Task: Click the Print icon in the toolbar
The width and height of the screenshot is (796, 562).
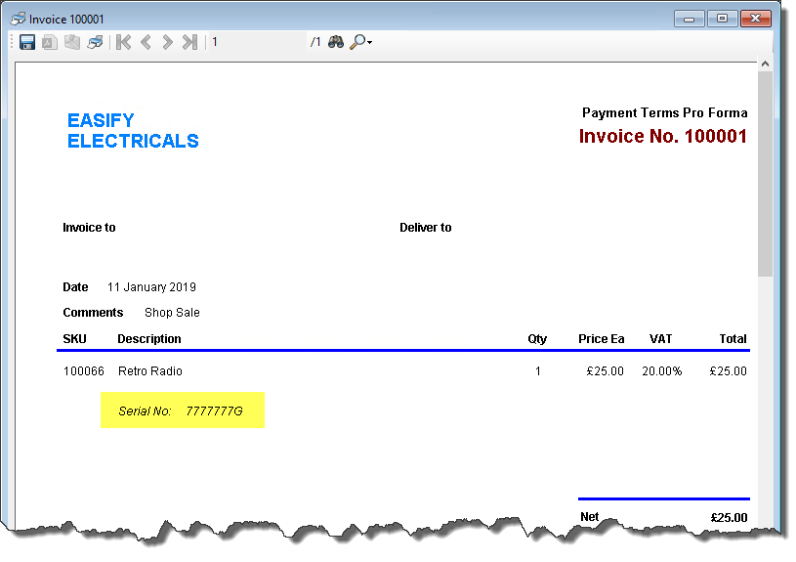Action: (95, 42)
